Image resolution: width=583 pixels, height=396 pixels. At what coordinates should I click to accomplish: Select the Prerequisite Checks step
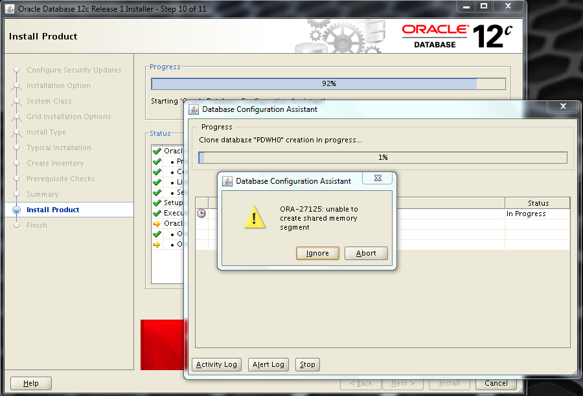pyautogui.click(x=60, y=179)
